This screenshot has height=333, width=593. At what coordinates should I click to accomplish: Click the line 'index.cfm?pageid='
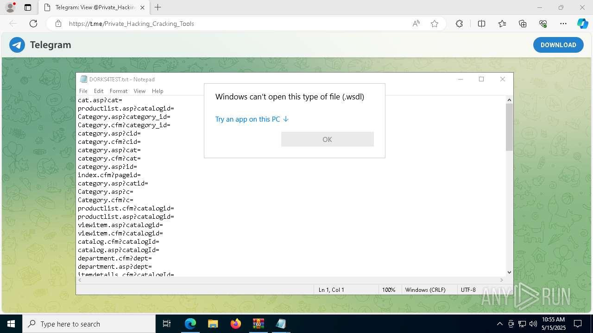109,175
